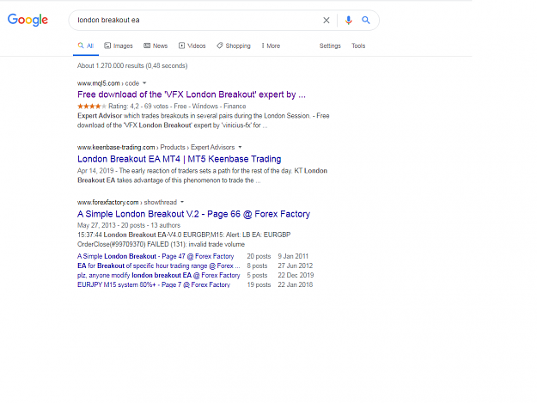Expand the mql5.com result dropdown arrow
Screen dimensions: 537x403
pos(144,82)
